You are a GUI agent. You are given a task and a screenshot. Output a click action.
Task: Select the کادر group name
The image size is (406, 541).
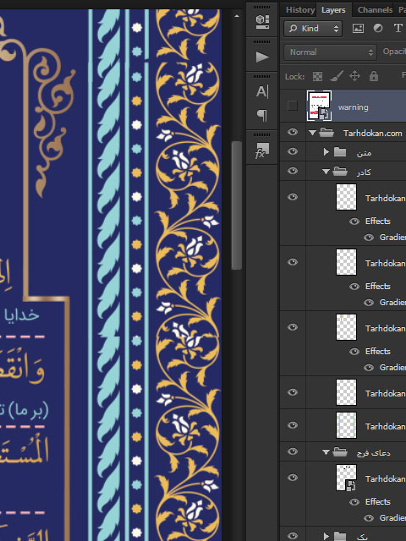(x=364, y=172)
